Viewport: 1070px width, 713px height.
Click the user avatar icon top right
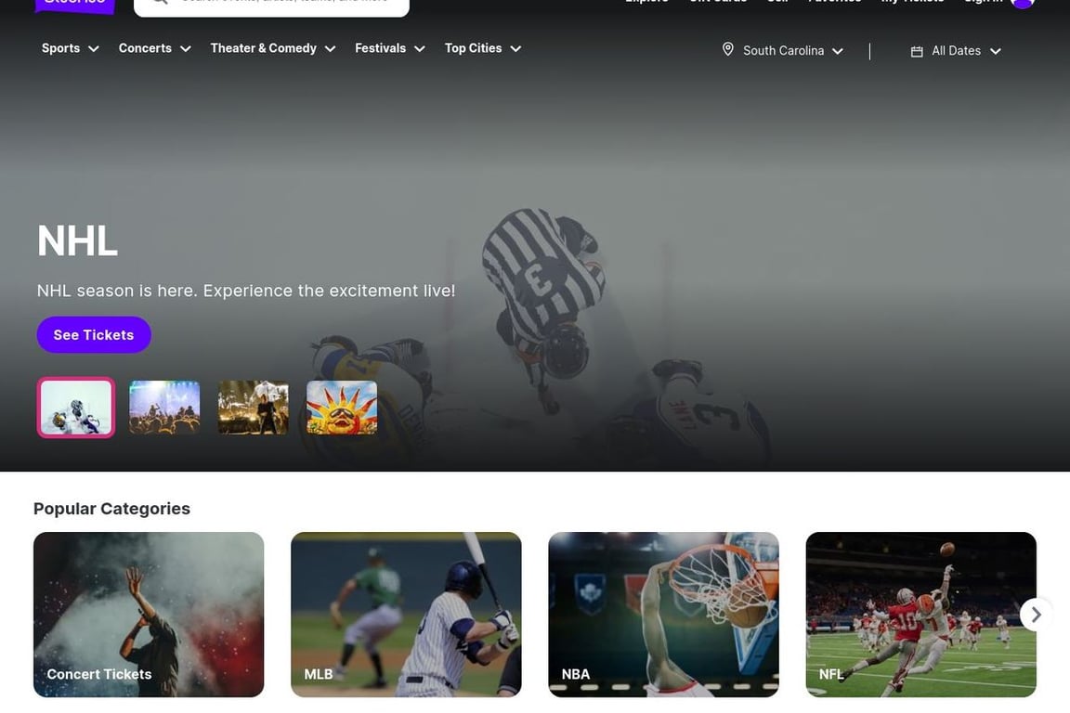1021,2
